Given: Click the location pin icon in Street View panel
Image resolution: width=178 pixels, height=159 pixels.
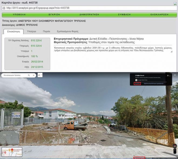Looking at the screenshot, I should (x=168, y=76).
